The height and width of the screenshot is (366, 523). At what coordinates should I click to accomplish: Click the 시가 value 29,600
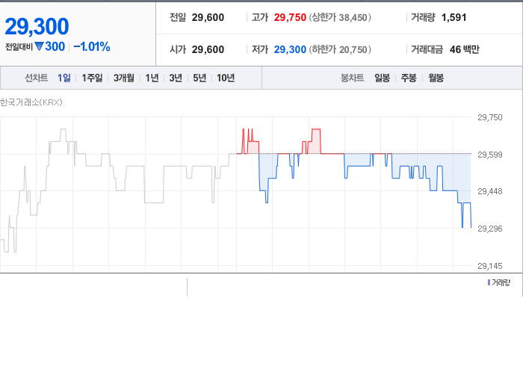[x=208, y=49]
